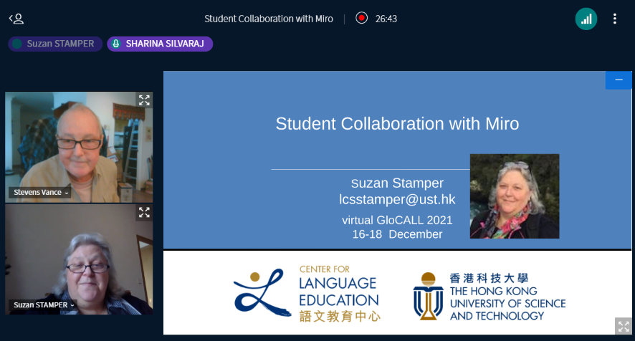This screenshot has height=341, width=635.
Task: Open the three-dot options menu
Action: 614,19
